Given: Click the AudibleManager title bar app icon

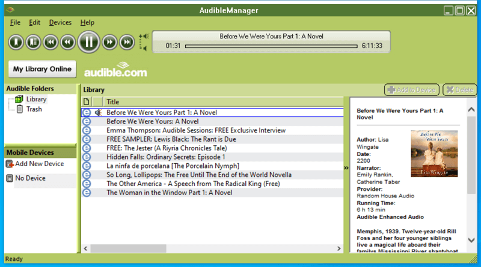Looking at the screenshot, I should (x=10, y=10).
